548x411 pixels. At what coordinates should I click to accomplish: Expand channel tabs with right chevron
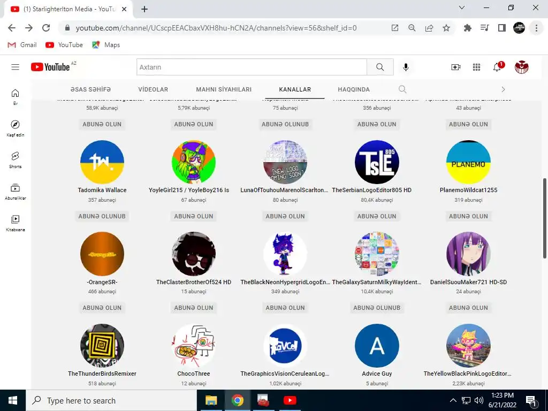coord(503,89)
